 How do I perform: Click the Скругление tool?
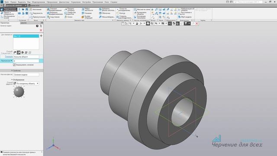(53, 17)
